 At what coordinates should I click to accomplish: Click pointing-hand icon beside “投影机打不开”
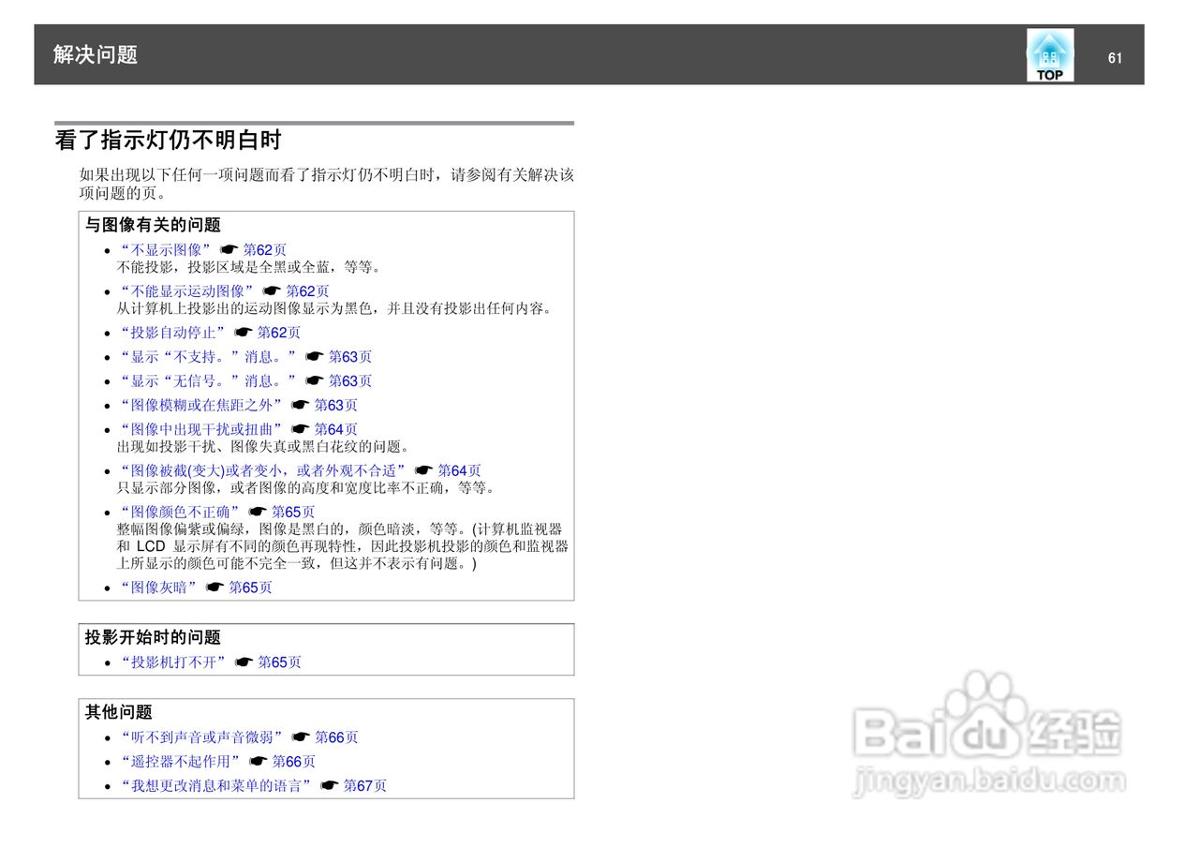tap(244, 662)
